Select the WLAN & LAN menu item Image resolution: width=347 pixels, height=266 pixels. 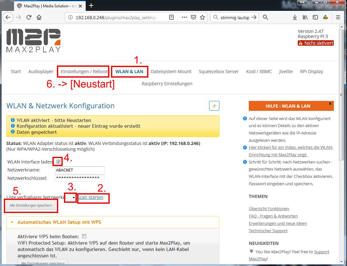tap(129, 72)
